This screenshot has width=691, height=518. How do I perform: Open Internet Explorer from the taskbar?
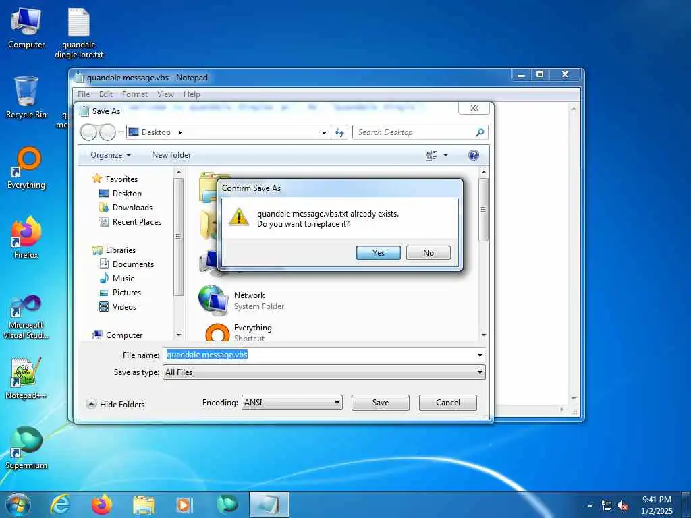(60, 505)
